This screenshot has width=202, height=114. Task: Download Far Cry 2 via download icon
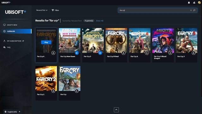tap(53, 91)
